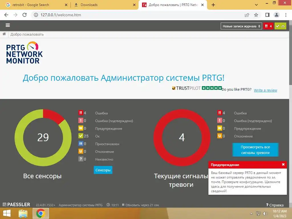This screenshot has width=292, height=219.
Task: Close the Предупреждение notification popup
Action: [283, 165]
